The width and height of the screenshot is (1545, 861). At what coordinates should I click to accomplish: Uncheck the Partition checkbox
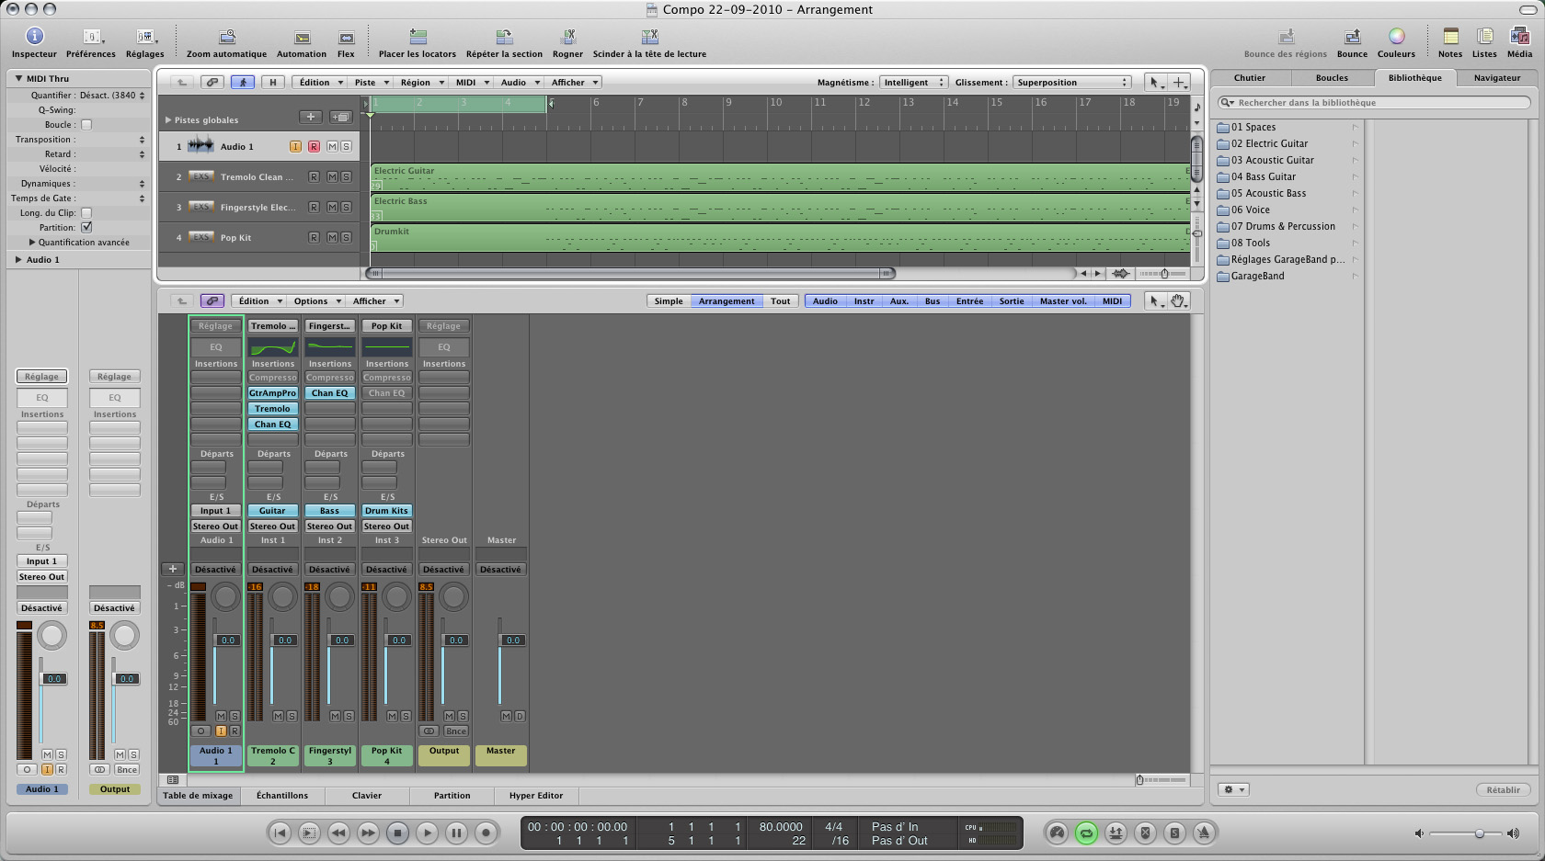(86, 227)
